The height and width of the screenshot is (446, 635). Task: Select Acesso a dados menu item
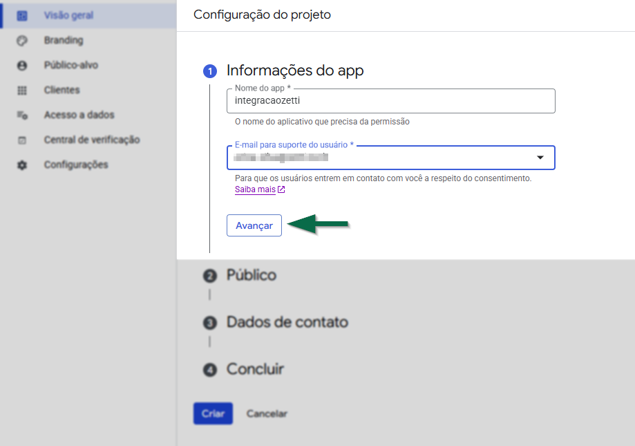(x=79, y=115)
